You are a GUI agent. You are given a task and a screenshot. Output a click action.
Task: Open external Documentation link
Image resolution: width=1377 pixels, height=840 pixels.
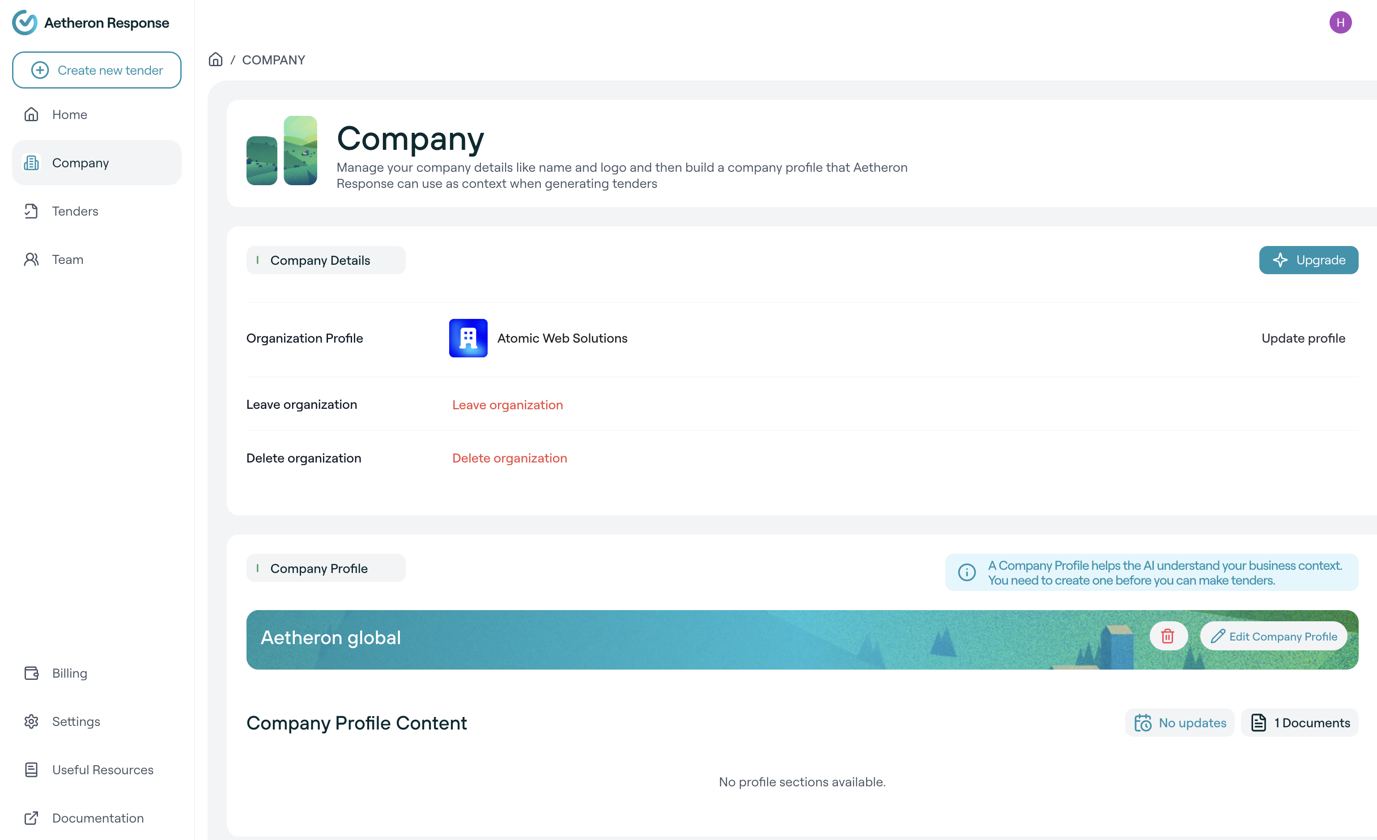[98, 818]
